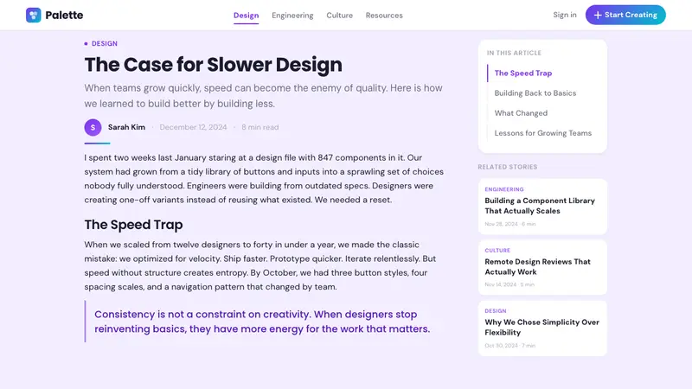Open Why We Chose Simplicity Over Flexibility
Viewport: 692px width, 389px height.
tap(541, 328)
